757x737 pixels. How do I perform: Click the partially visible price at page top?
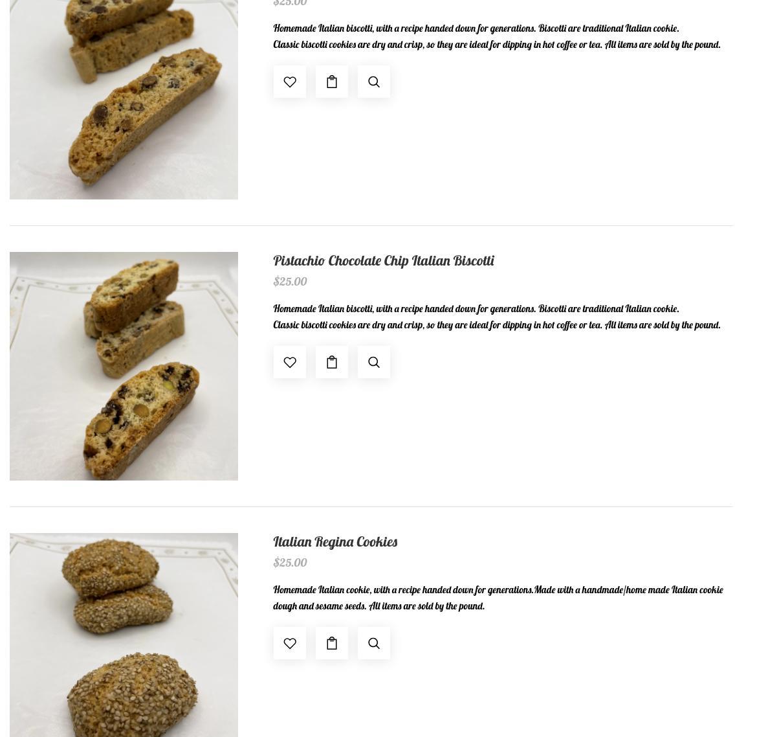coord(290,3)
